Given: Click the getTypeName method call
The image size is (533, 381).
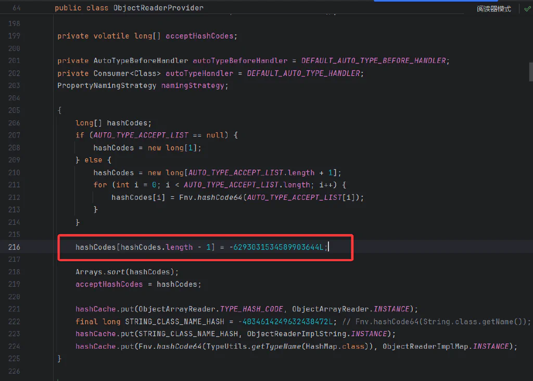Looking at the screenshot, I should pyautogui.click(x=276, y=346).
